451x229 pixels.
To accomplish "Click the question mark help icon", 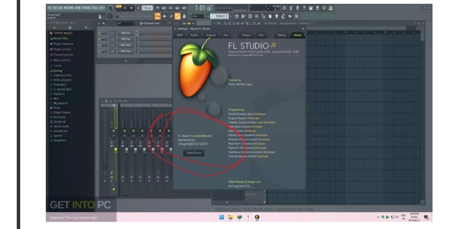I will [x=304, y=8].
